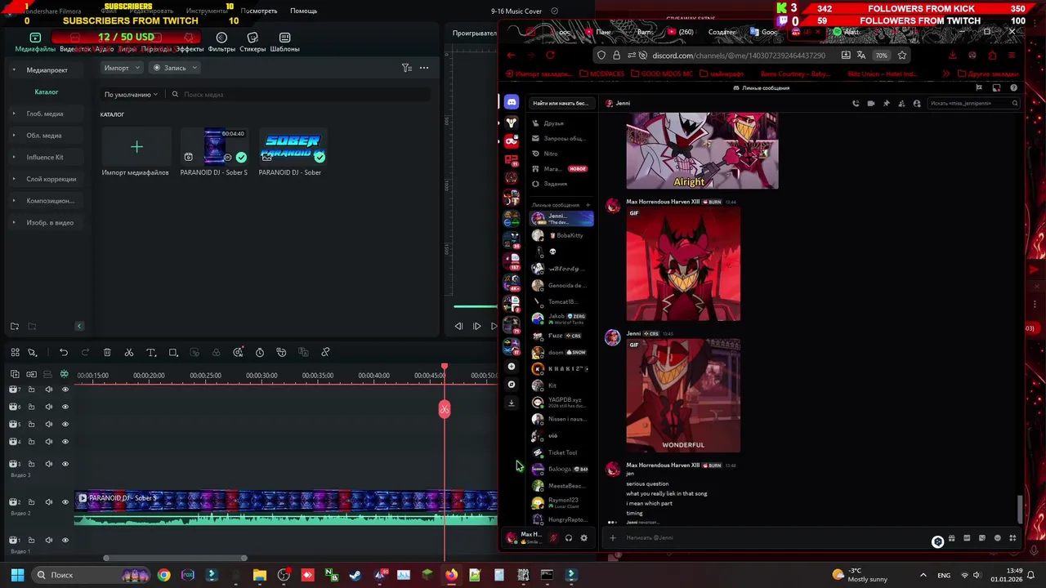Hide Видео 2 track with its eye icon

coord(65,502)
